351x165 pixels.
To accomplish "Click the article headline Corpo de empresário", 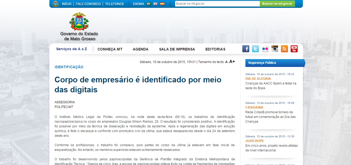I will (138, 84).
